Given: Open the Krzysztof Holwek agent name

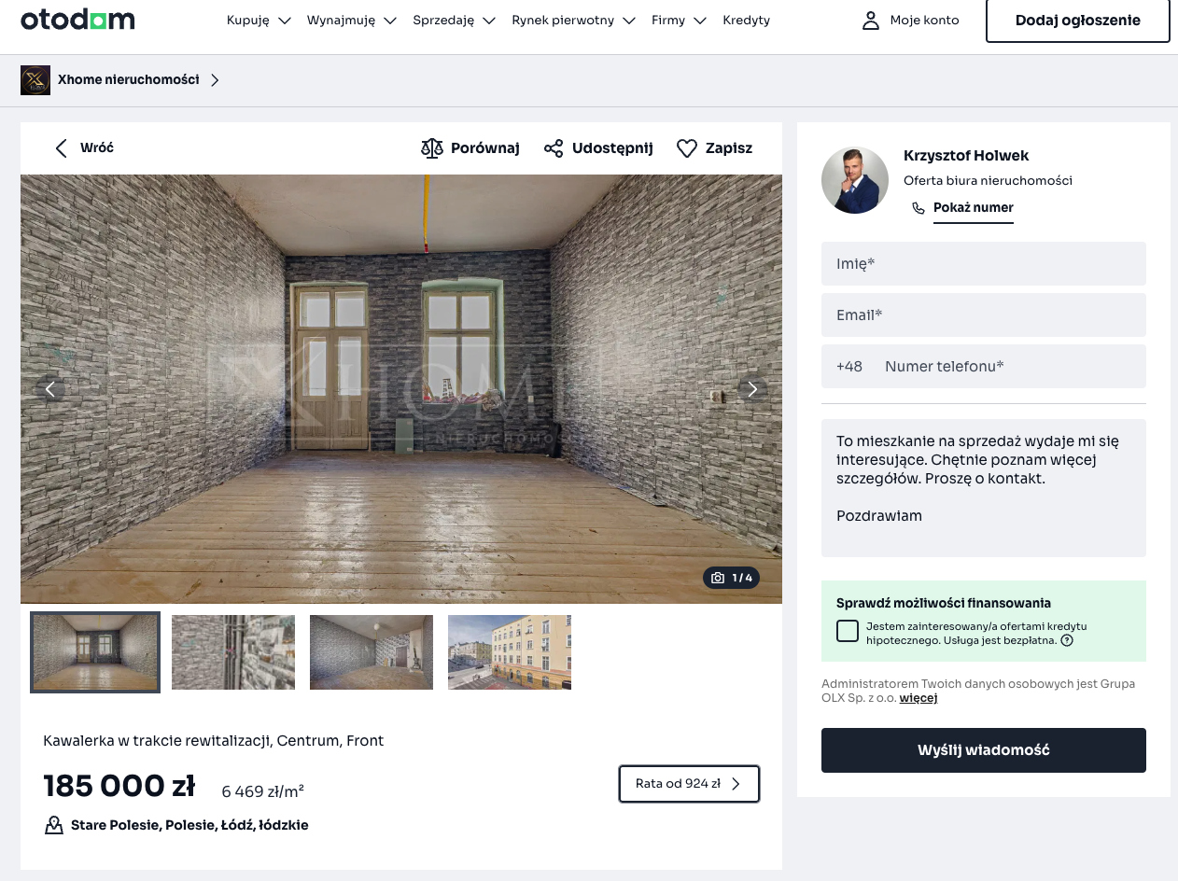Looking at the screenshot, I should [x=966, y=156].
